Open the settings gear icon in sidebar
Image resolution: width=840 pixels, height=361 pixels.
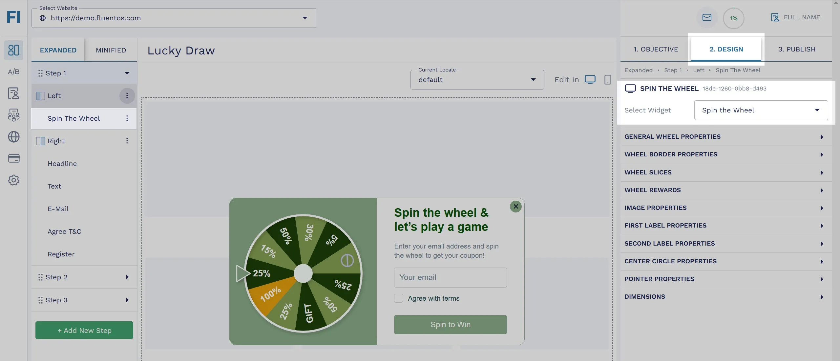pyautogui.click(x=13, y=180)
